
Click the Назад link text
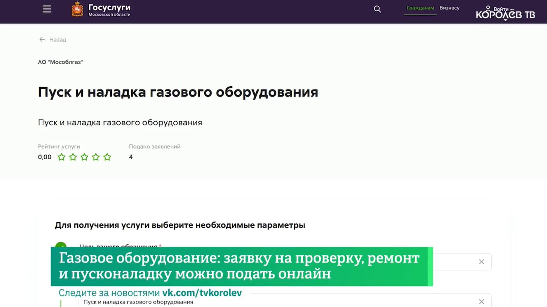pyautogui.click(x=58, y=40)
